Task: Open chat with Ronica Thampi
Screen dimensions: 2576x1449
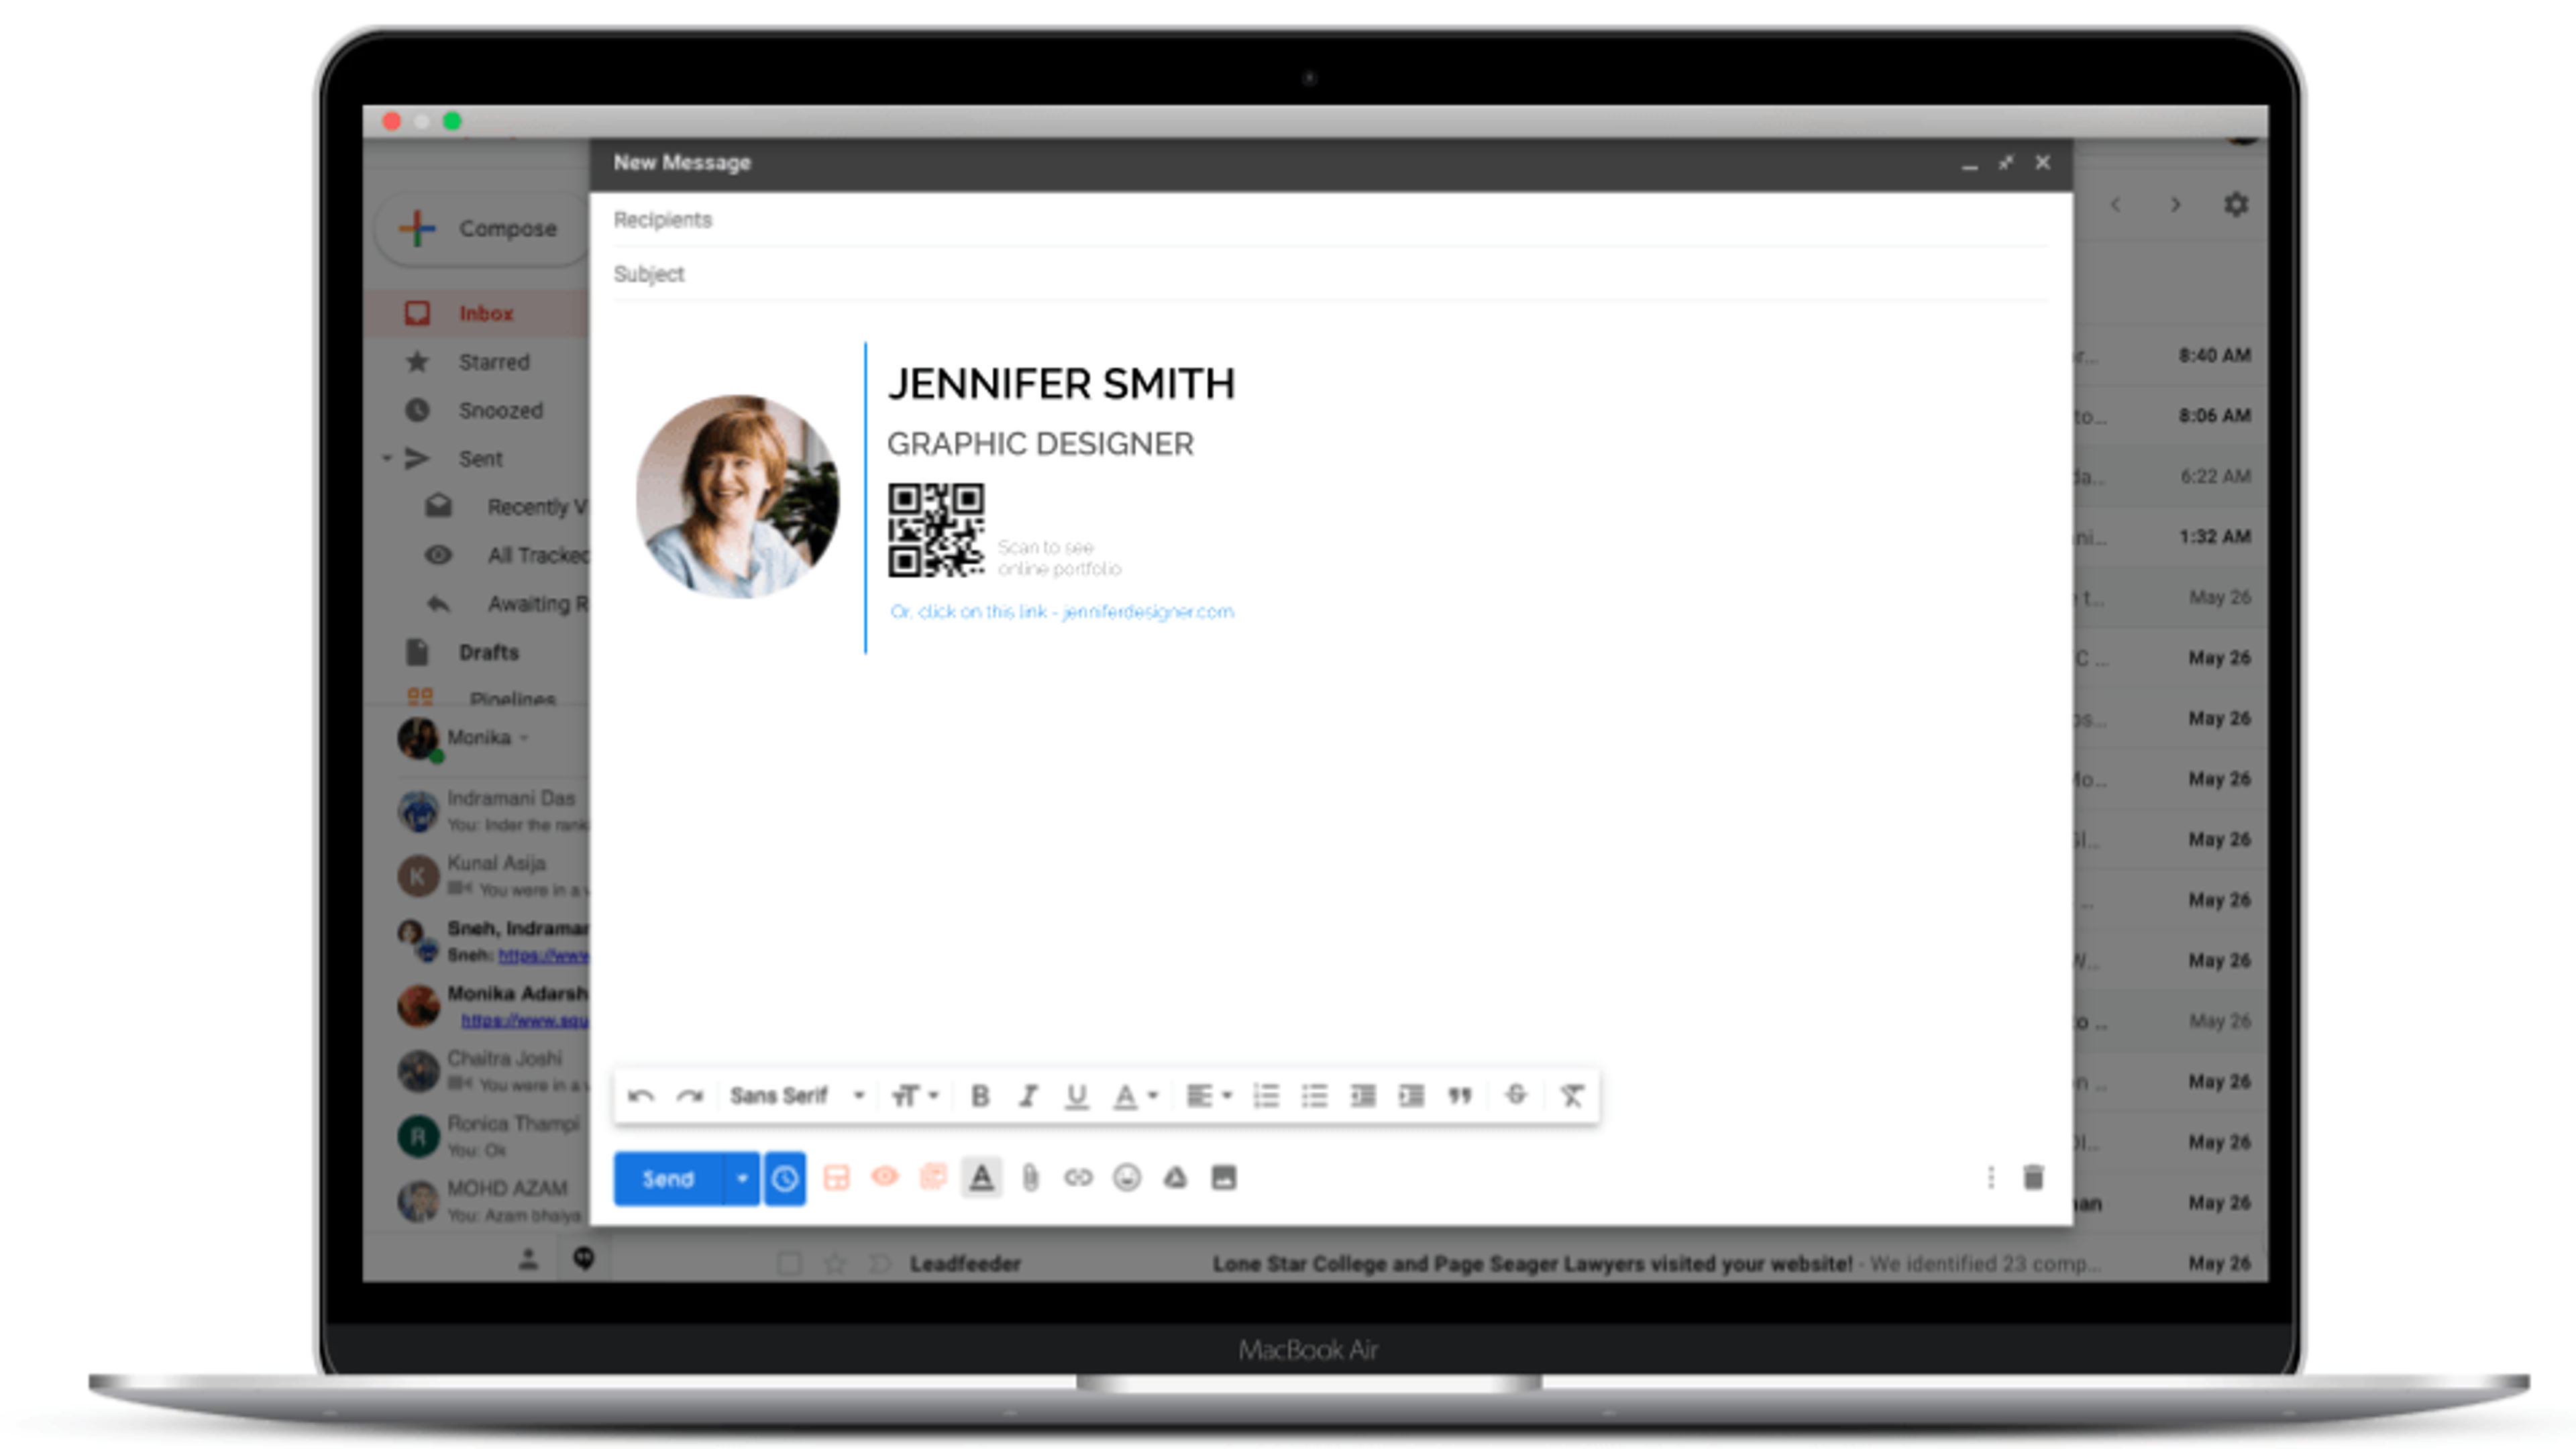Action: coord(492,1136)
